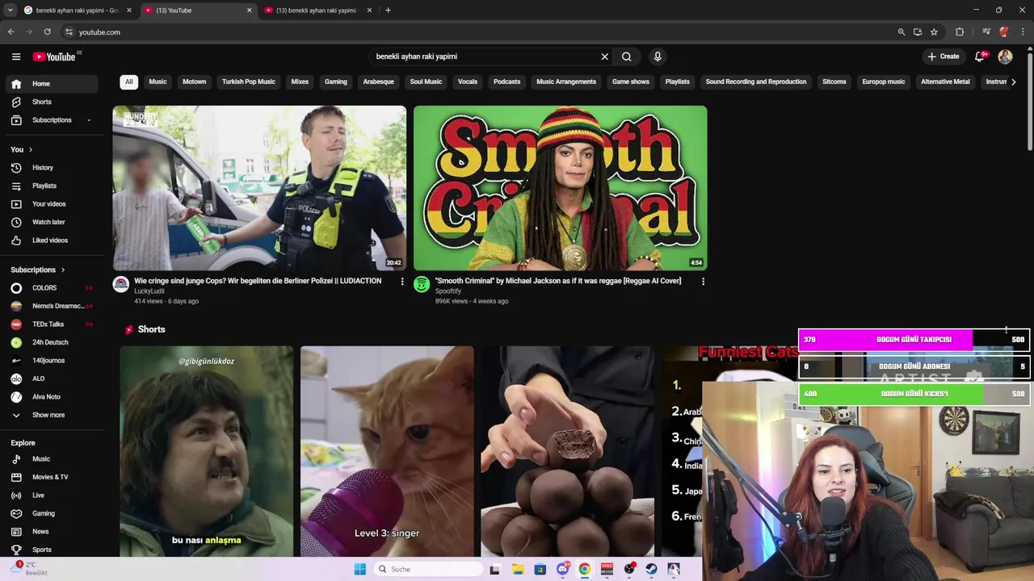Open History in the sidebar

click(53, 168)
